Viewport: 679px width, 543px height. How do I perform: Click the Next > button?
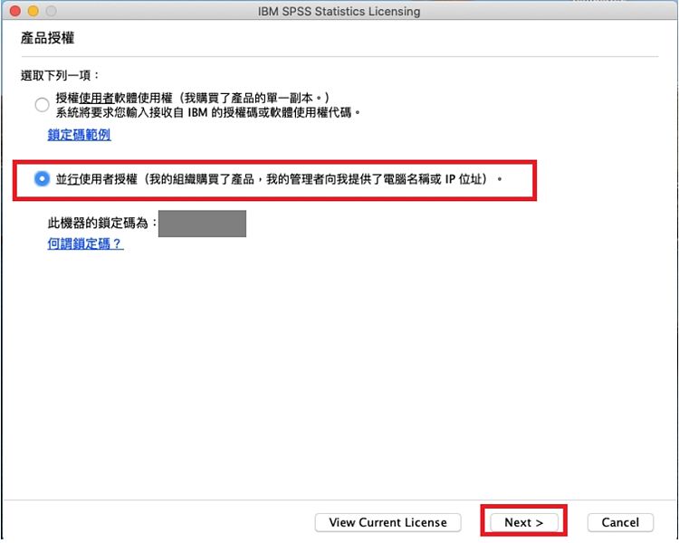pyautogui.click(x=523, y=522)
